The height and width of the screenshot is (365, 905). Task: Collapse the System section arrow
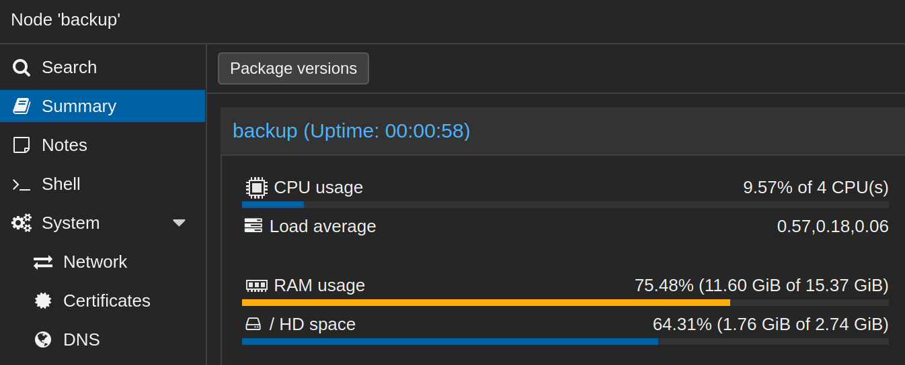pyautogui.click(x=179, y=223)
